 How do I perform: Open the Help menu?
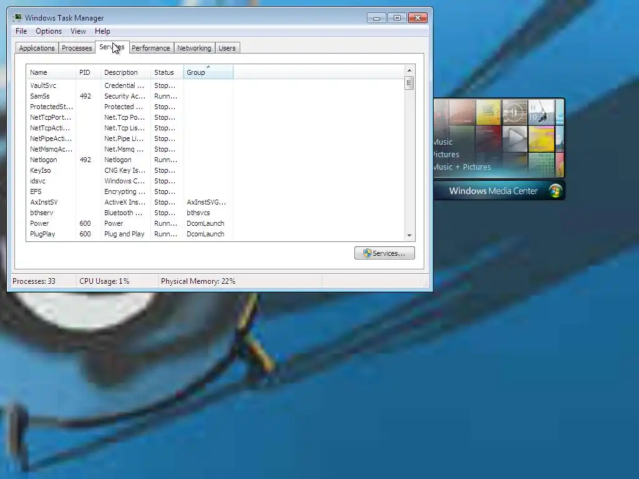102,31
